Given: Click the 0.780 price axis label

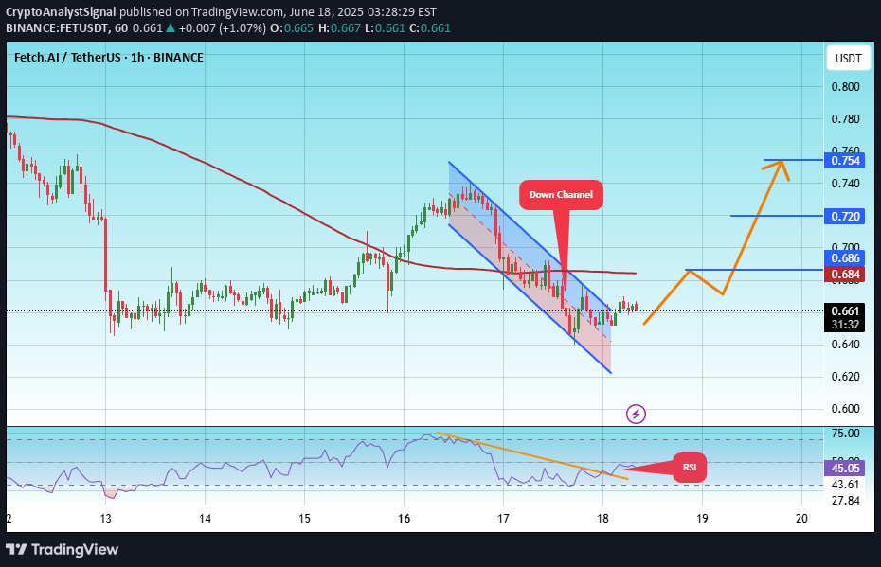Looking at the screenshot, I should (846, 119).
